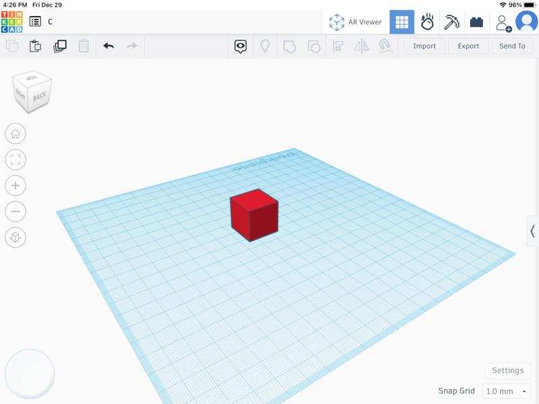
Task: Switch to AR Viewer
Action: click(356, 21)
